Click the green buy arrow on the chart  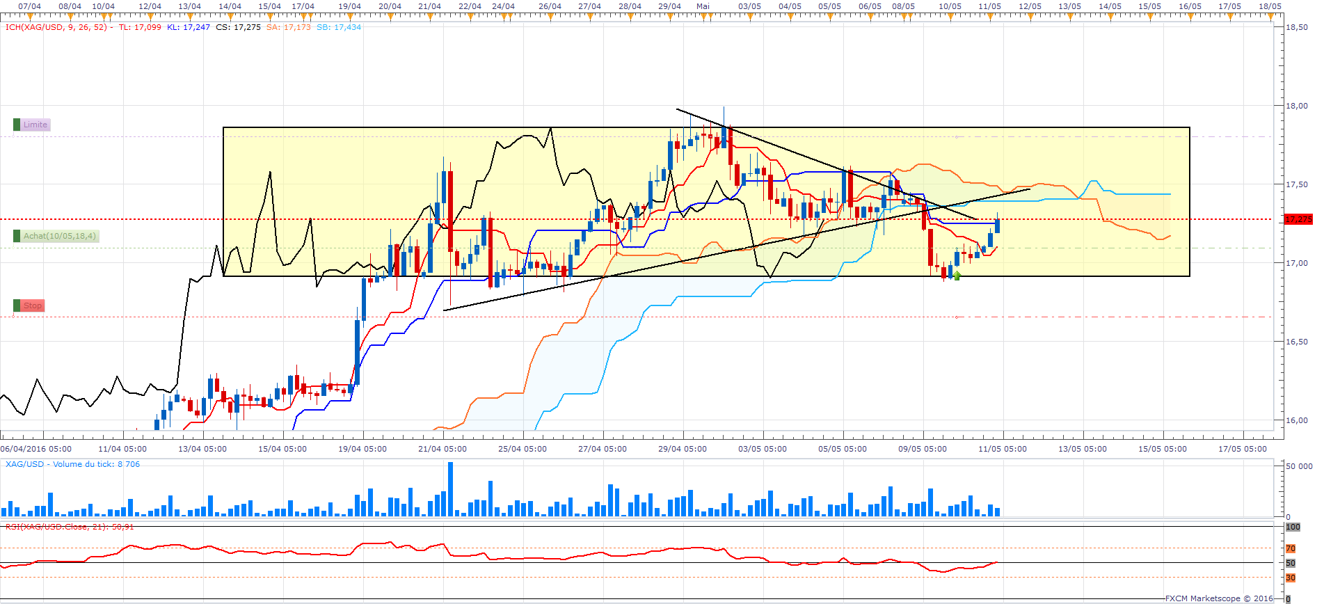[957, 276]
